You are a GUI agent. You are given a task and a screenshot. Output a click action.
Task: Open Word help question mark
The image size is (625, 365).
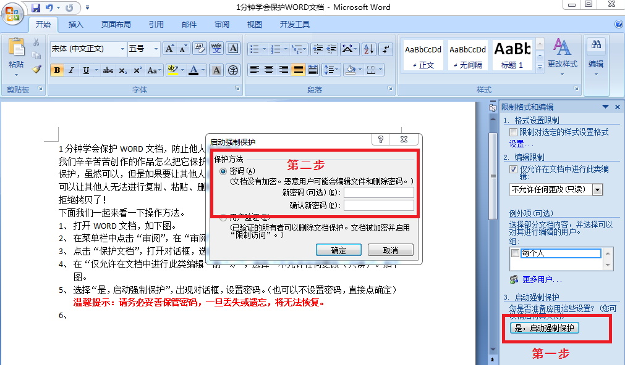(x=619, y=24)
